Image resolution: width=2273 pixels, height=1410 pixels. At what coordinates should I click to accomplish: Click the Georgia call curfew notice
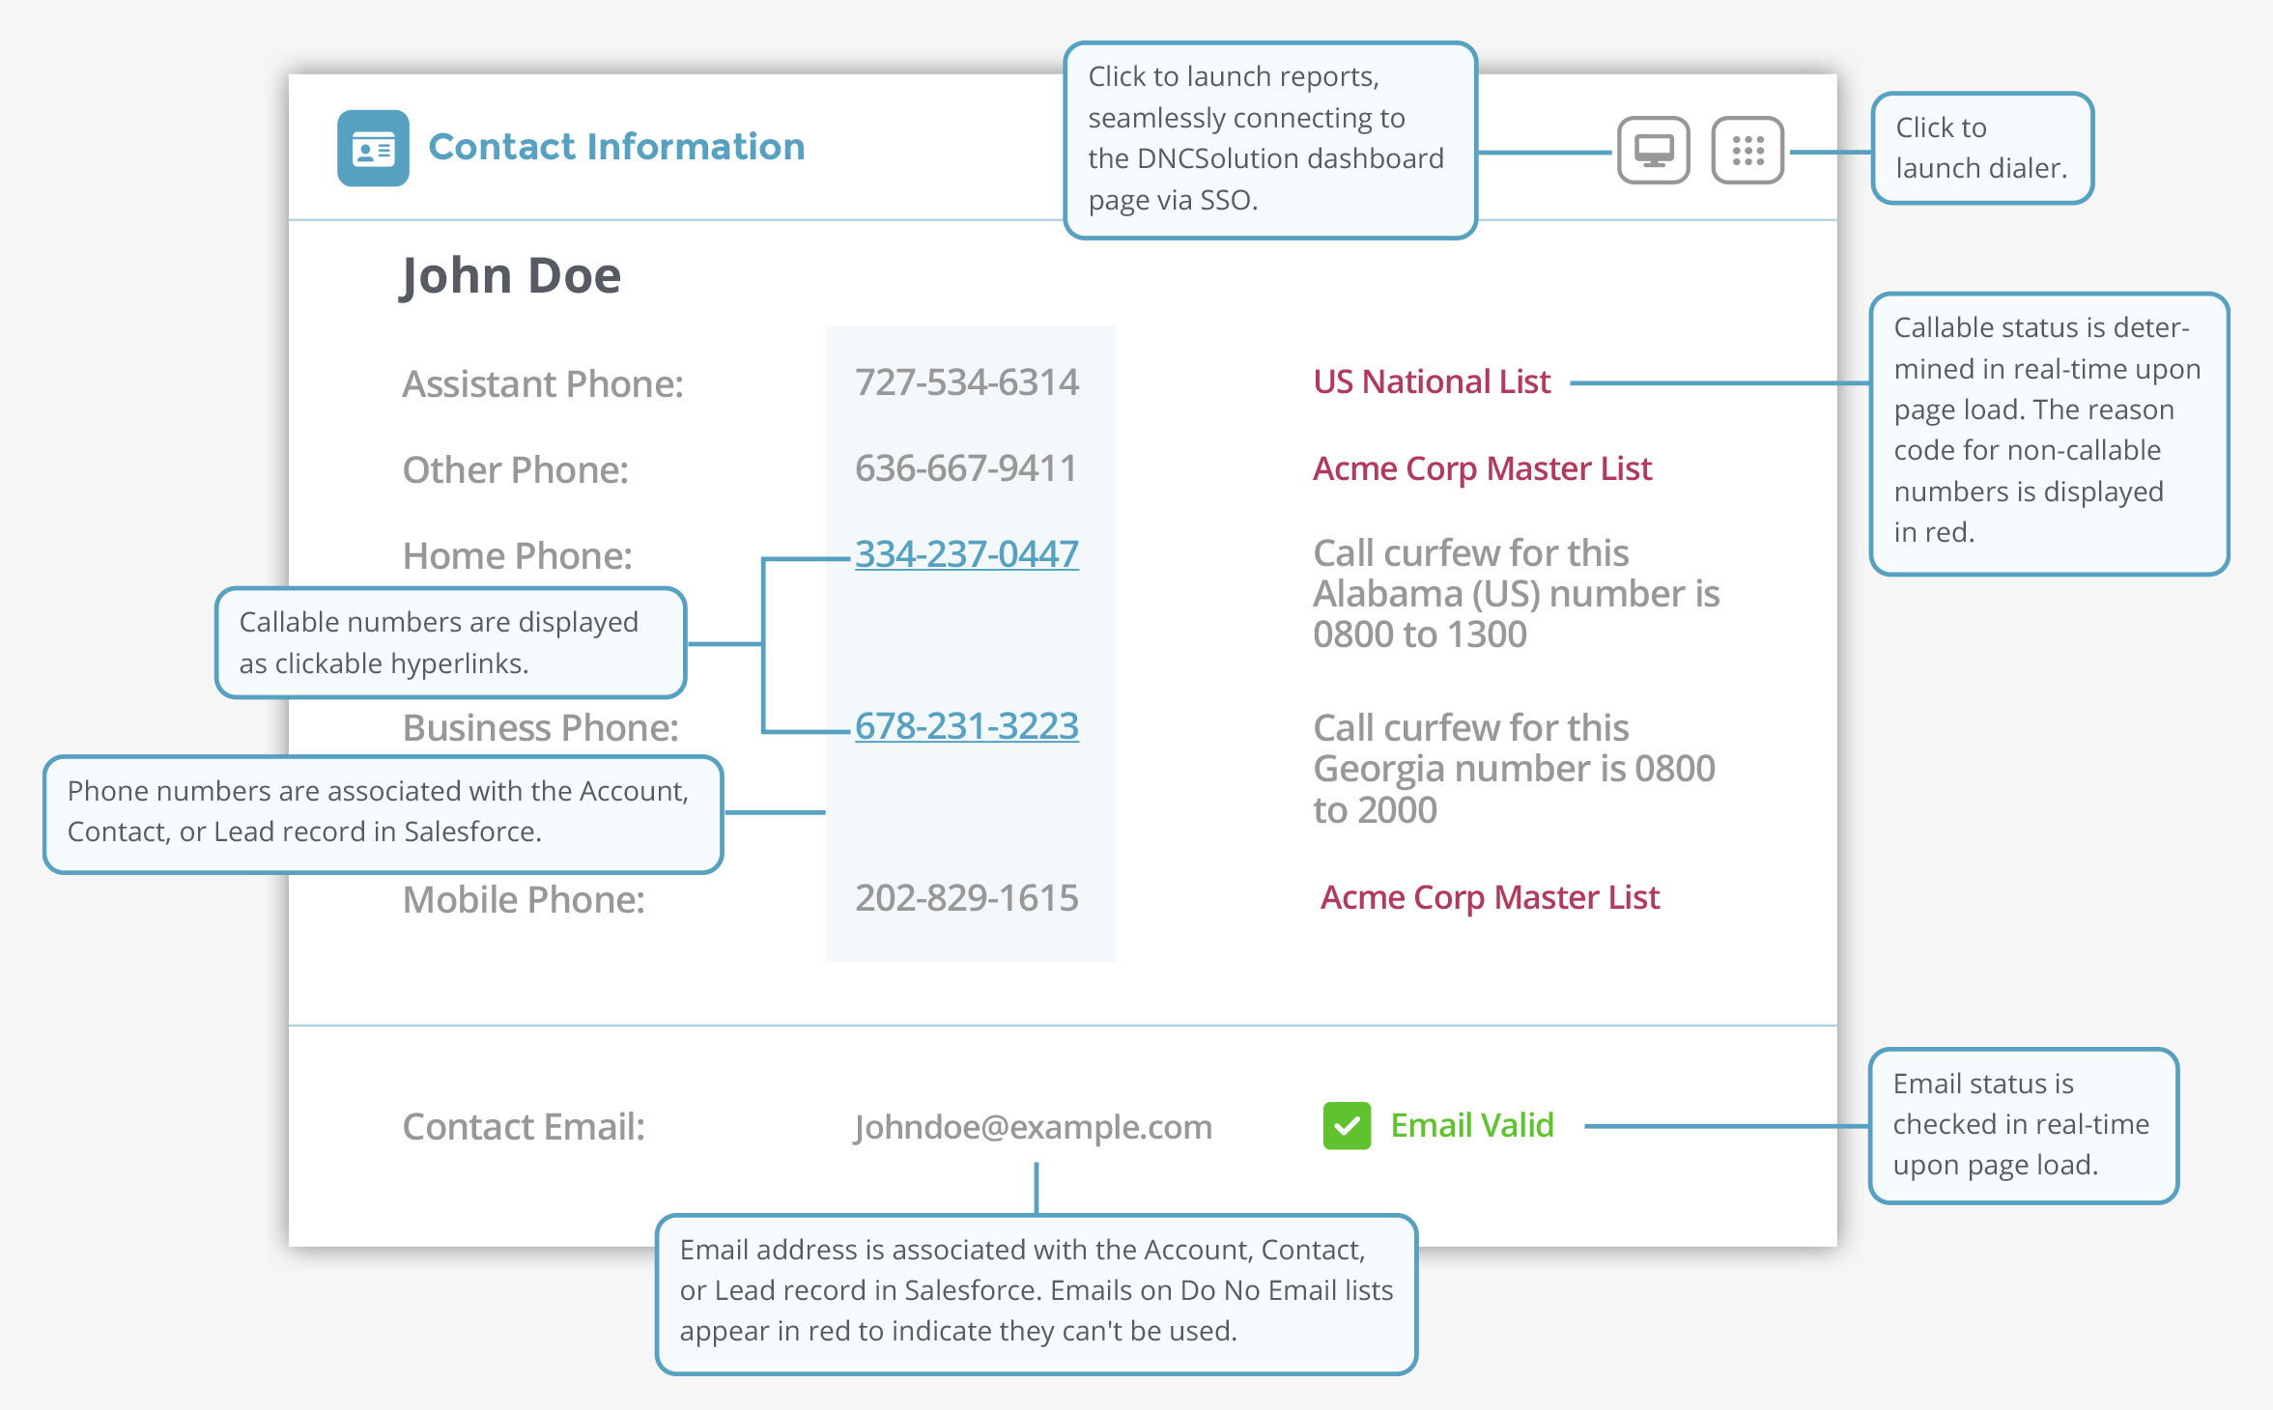pos(1513,769)
